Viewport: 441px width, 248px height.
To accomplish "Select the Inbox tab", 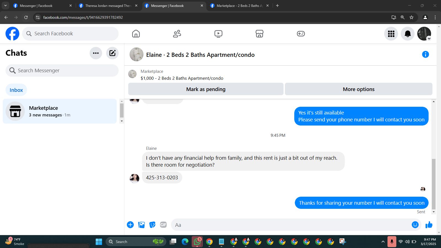I will (16, 90).
